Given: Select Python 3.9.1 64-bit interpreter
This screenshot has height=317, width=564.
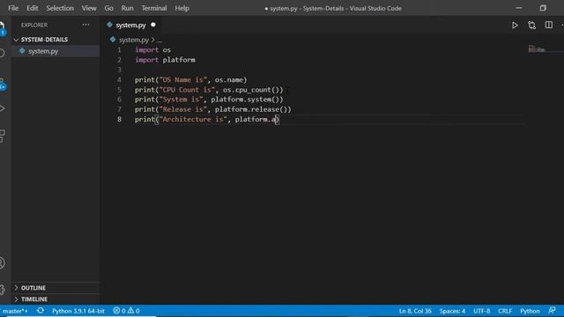Looking at the screenshot, I should pos(78,311).
